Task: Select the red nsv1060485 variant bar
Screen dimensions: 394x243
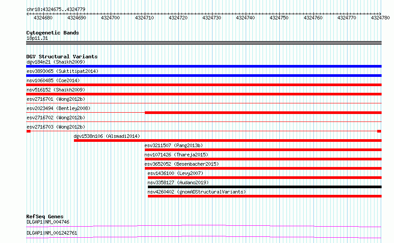Action: click(204, 85)
